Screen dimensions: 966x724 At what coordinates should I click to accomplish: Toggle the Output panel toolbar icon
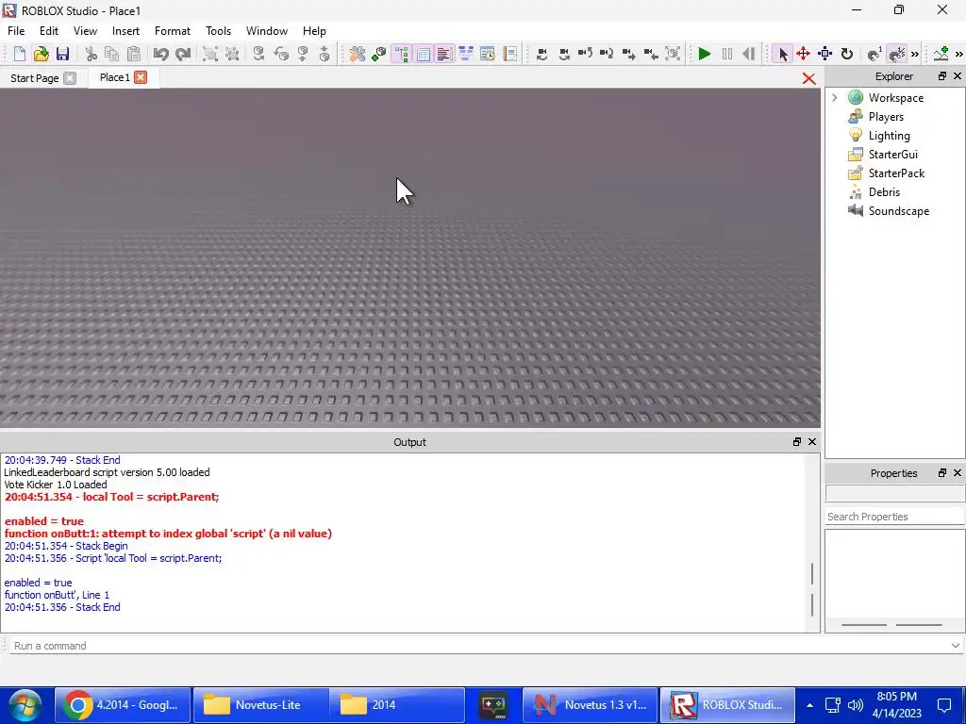444,54
